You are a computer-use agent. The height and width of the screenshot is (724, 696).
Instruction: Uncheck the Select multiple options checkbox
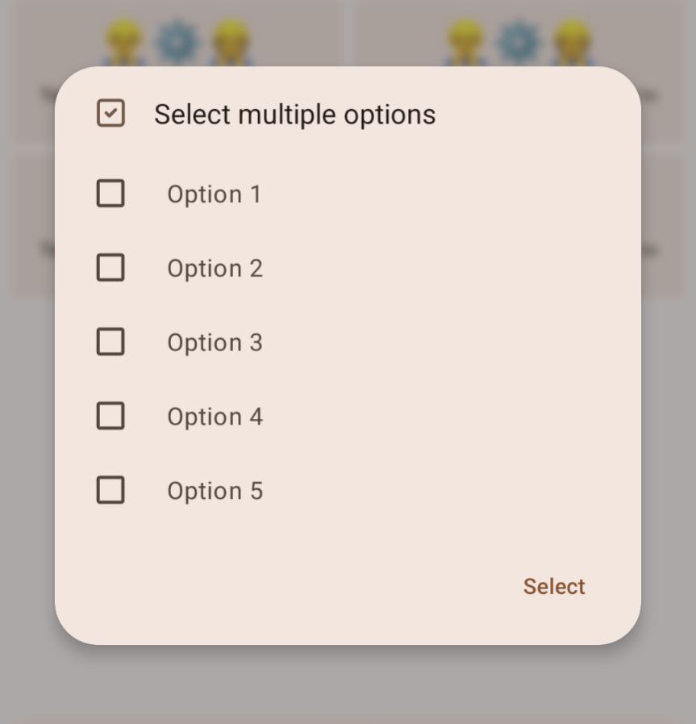110,114
